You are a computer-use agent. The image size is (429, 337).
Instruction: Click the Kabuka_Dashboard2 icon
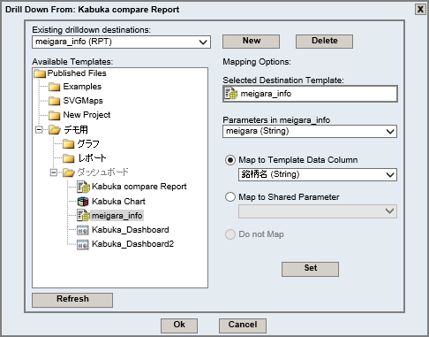click(83, 244)
